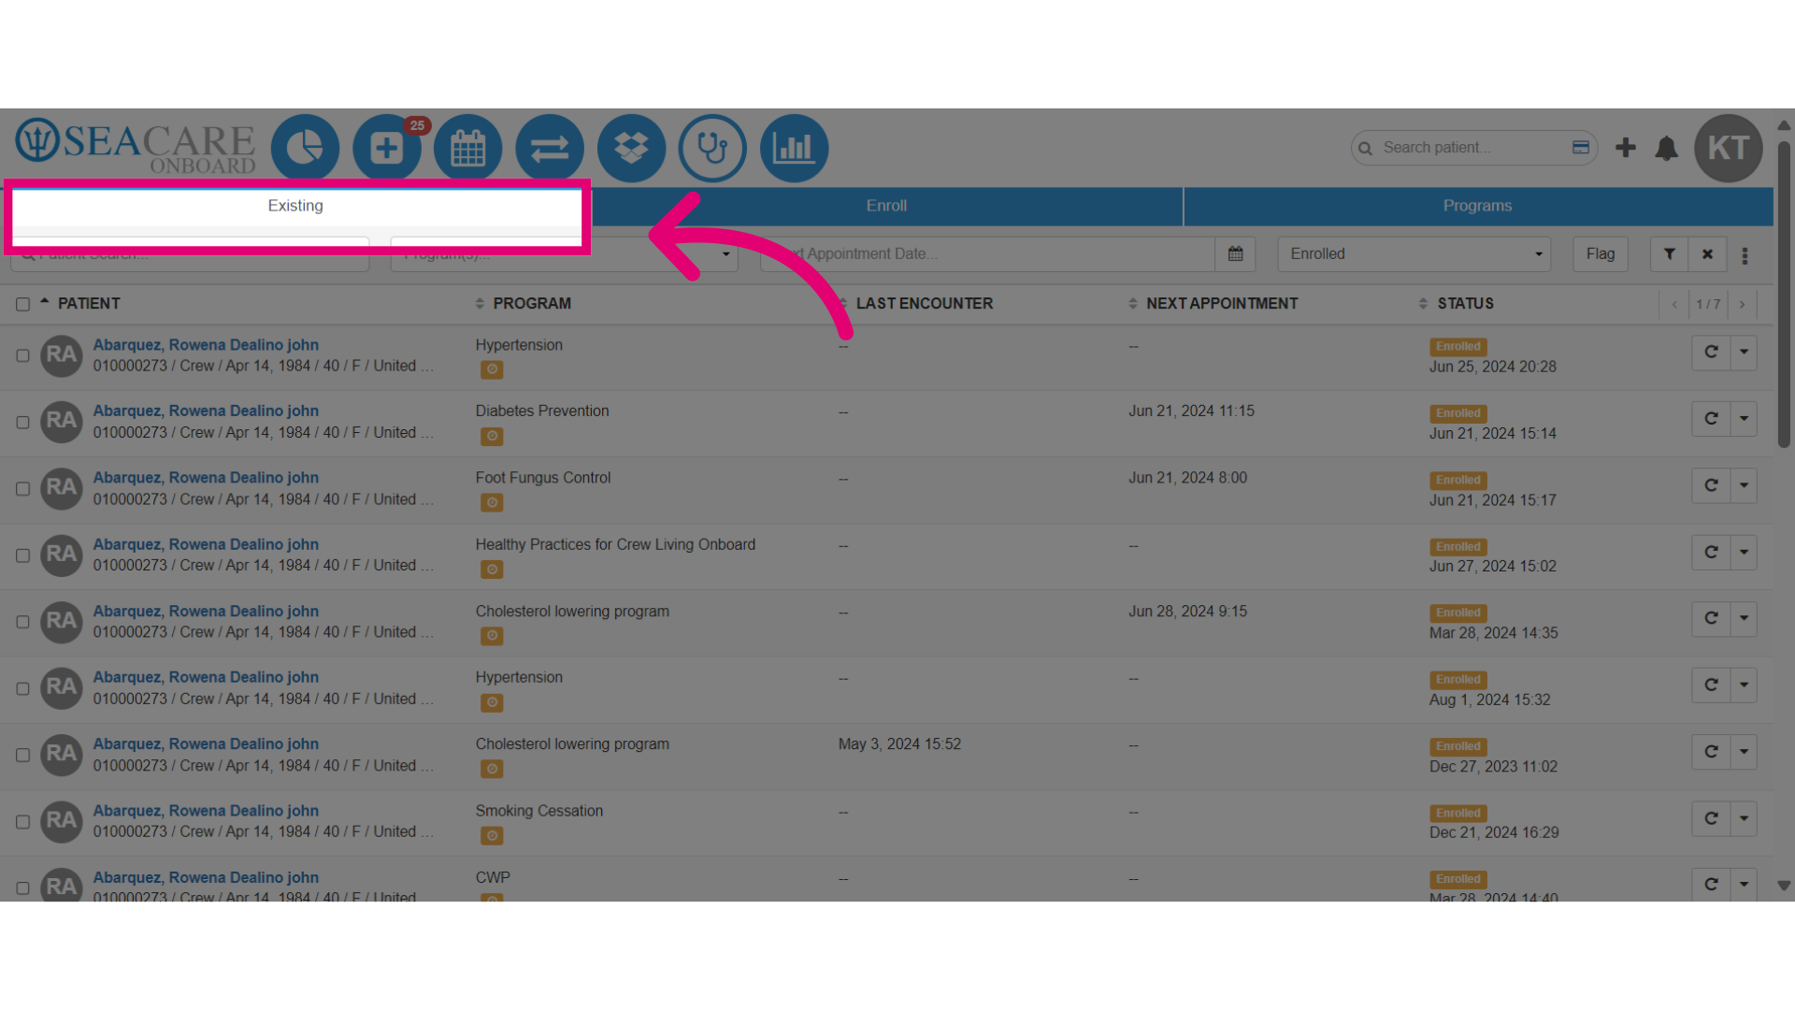Expand actions dropdown for Hypertension Jun 25 row
The image size is (1795, 1010).
point(1744,353)
